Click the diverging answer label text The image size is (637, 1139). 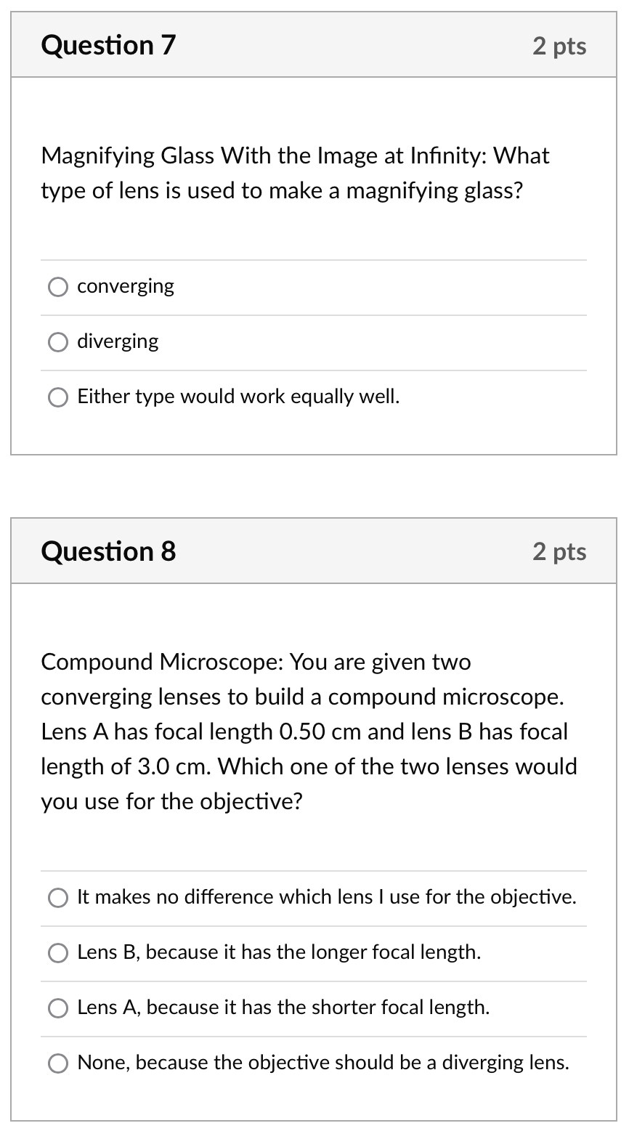(x=118, y=341)
